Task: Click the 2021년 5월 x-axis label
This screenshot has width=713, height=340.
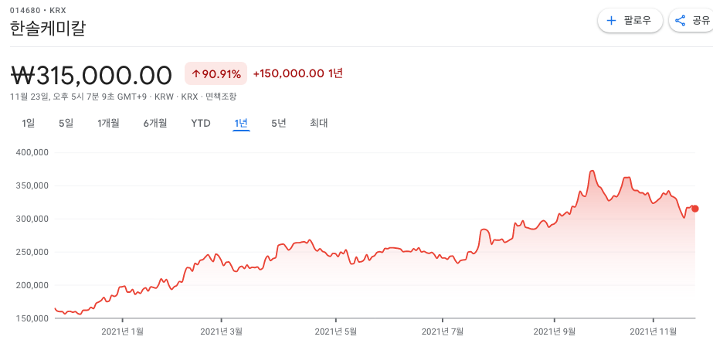Action: (335, 331)
